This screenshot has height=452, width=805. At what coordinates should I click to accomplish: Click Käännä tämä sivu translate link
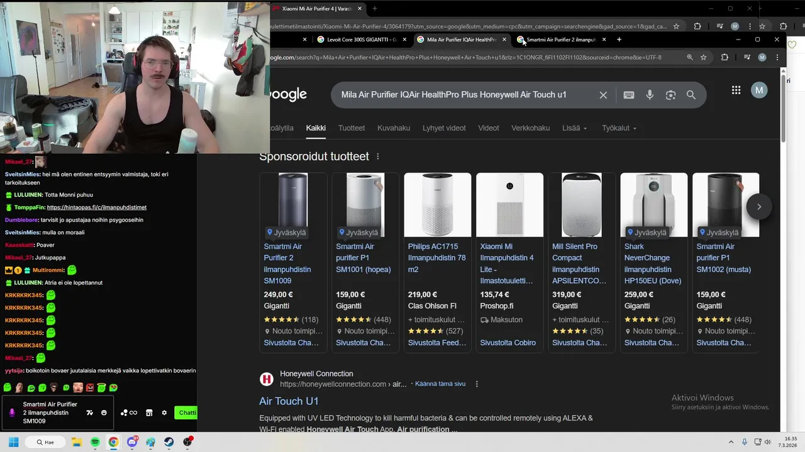pyautogui.click(x=440, y=384)
